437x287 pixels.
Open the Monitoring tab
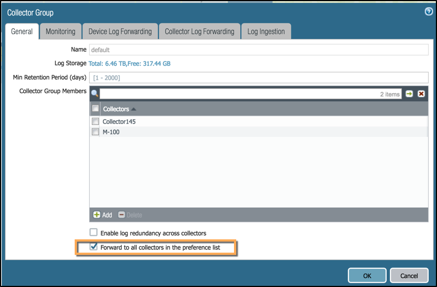click(60, 31)
